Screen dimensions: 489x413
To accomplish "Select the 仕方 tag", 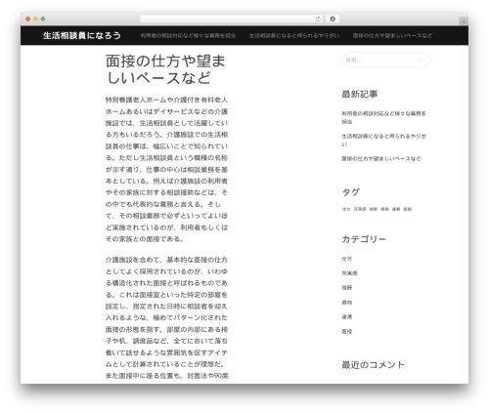I will point(346,209).
